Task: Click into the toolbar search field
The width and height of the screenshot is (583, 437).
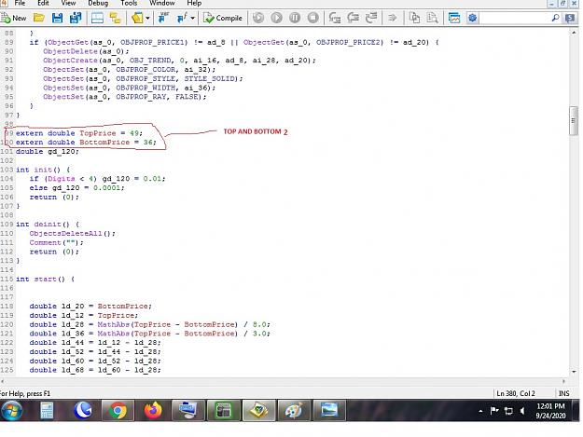Action: (515, 18)
